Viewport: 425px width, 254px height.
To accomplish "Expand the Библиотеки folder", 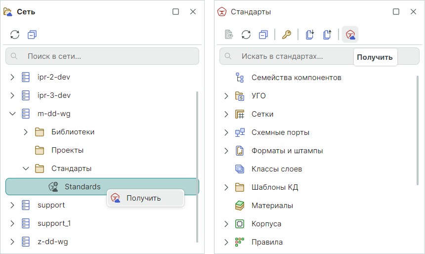I will 26,132.
